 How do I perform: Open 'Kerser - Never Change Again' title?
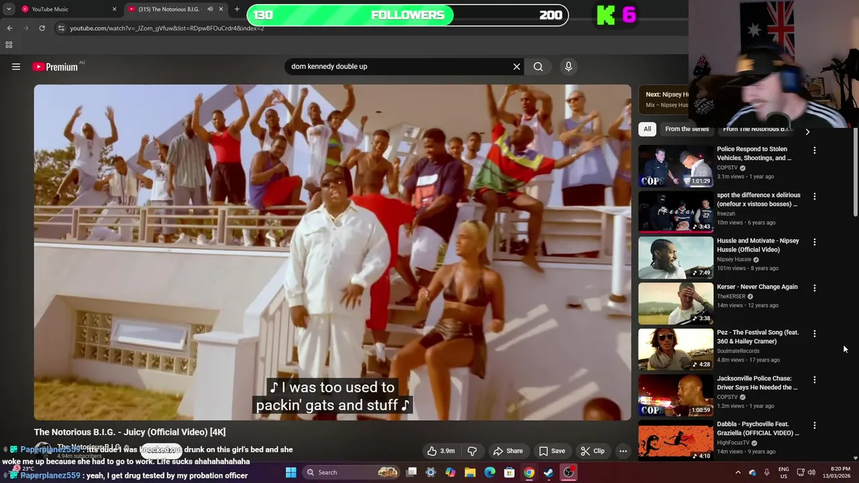point(757,286)
